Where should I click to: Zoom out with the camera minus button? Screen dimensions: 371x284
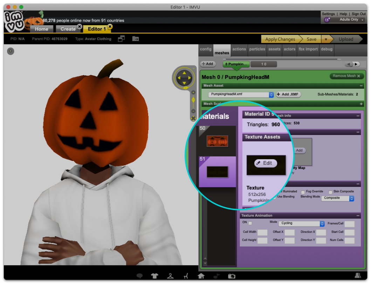pyautogui.click(x=193, y=111)
